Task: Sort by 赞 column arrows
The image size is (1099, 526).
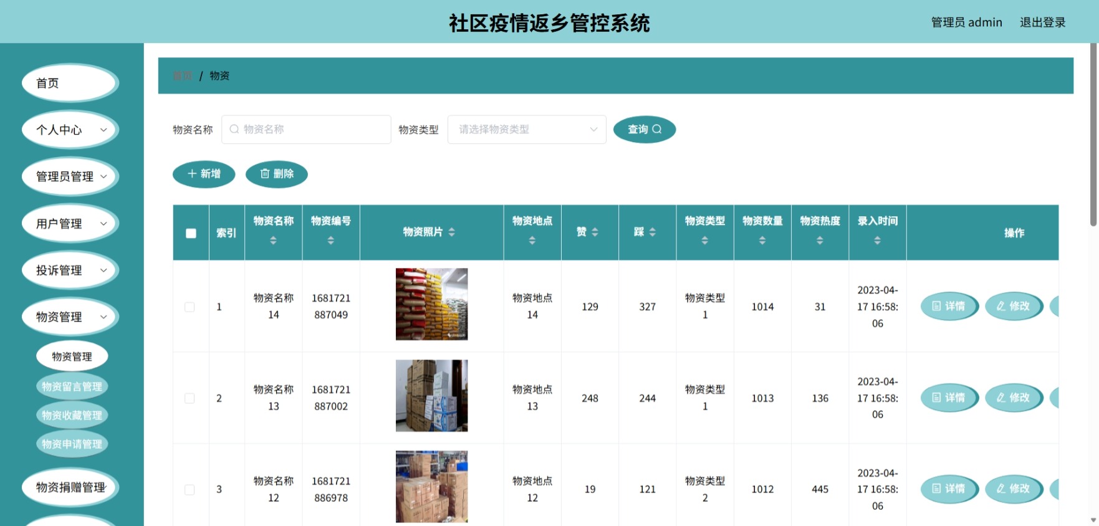Action: click(595, 232)
